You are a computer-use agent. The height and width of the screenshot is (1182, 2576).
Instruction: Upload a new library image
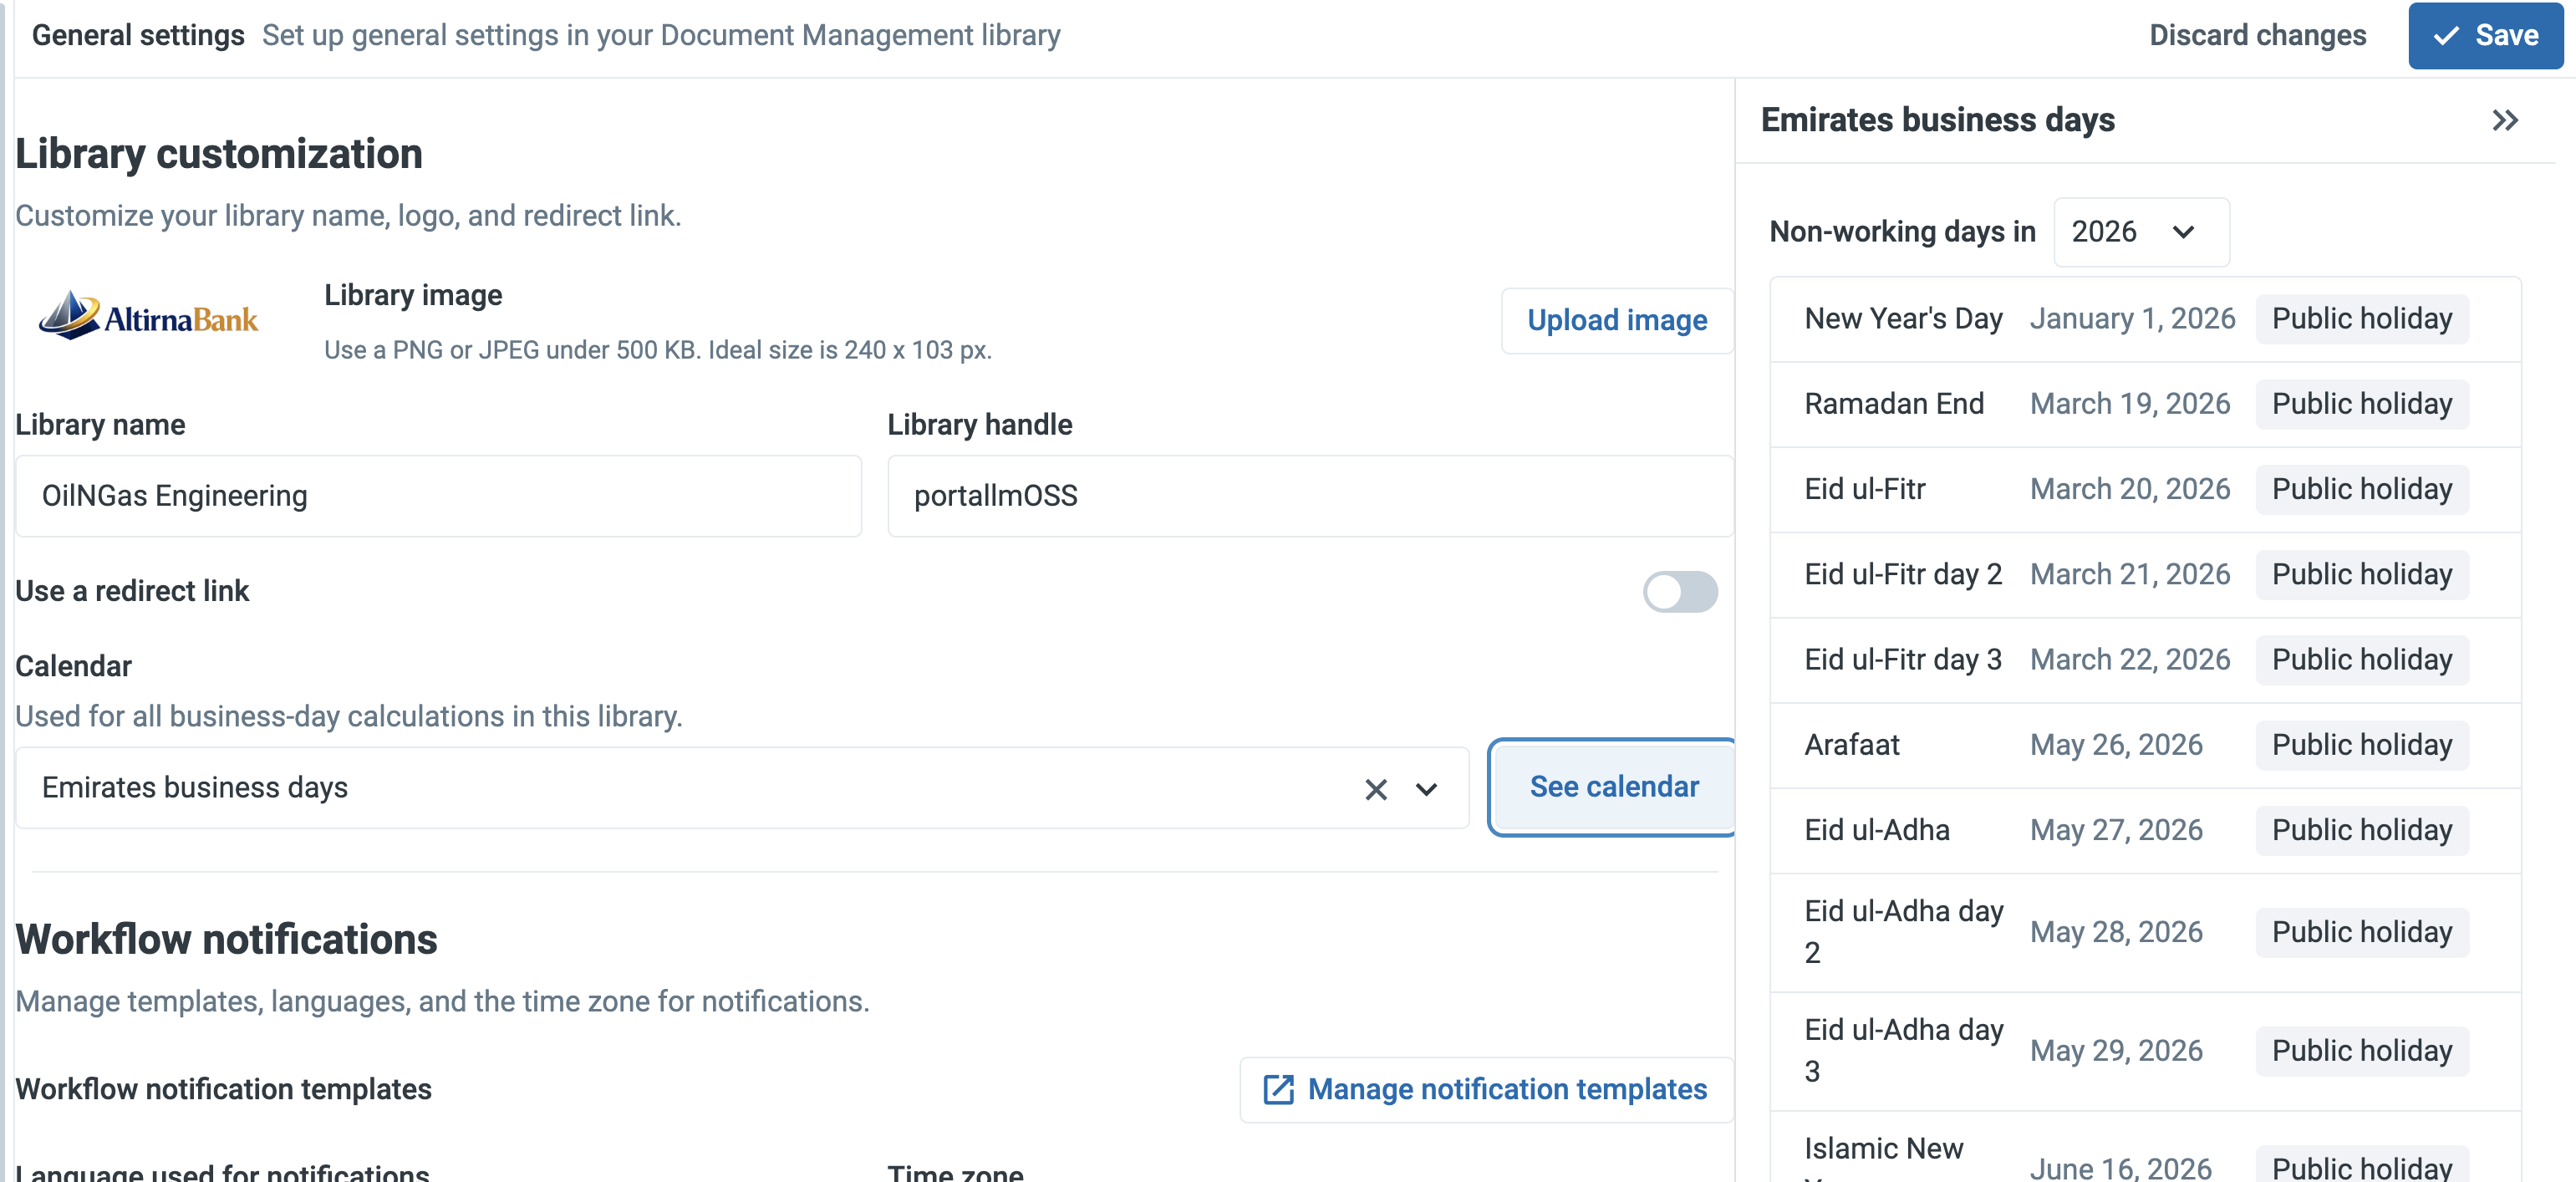click(1617, 320)
